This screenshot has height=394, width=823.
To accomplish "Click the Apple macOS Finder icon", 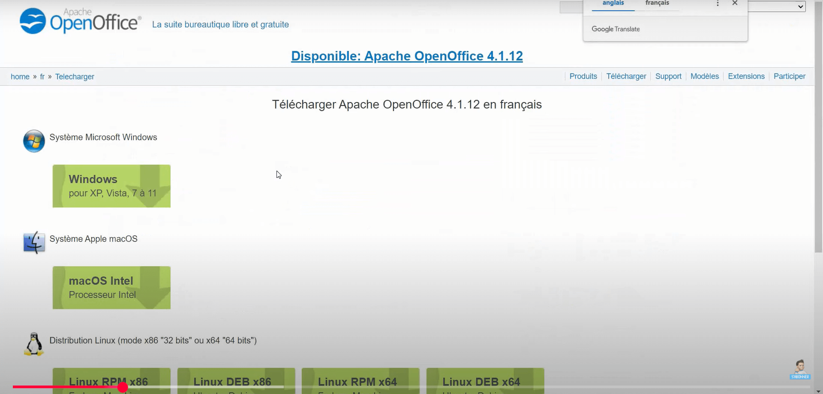I will pyautogui.click(x=34, y=243).
